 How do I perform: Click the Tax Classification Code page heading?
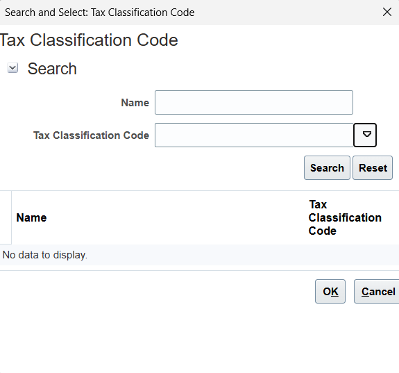pos(89,40)
